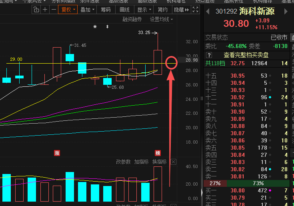Select sell price 30.81 in 卖一 row
The image size is (294, 206).
pos(238,176)
